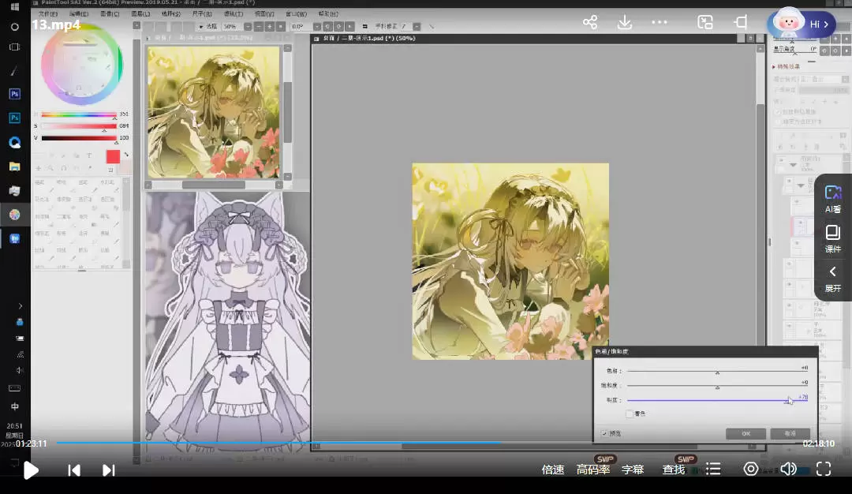Click the zoom percentage field showing 50%
Screen dimensions: 852x494
coord(230,26)
